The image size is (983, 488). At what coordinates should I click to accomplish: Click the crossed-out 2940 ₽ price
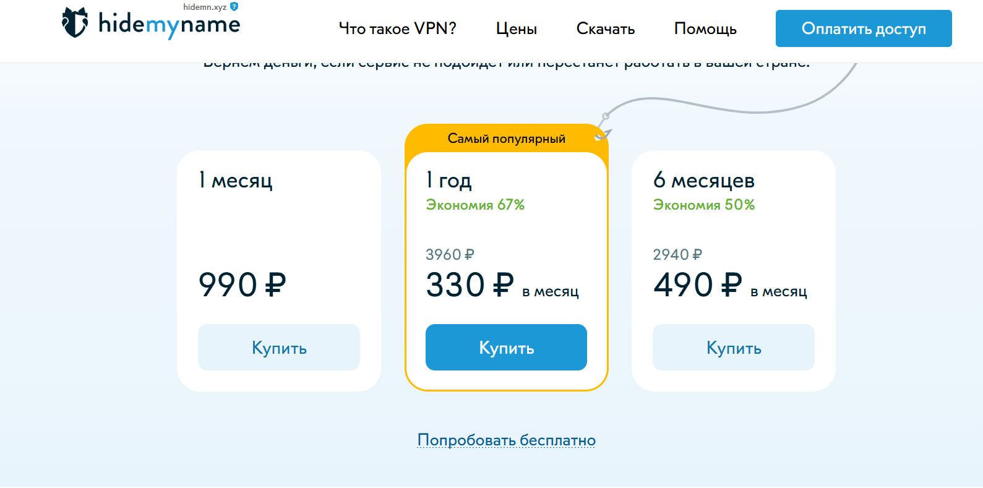(x=677, y=254)
